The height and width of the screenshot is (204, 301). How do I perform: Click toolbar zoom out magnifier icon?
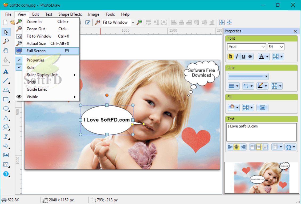coord(97,22)
